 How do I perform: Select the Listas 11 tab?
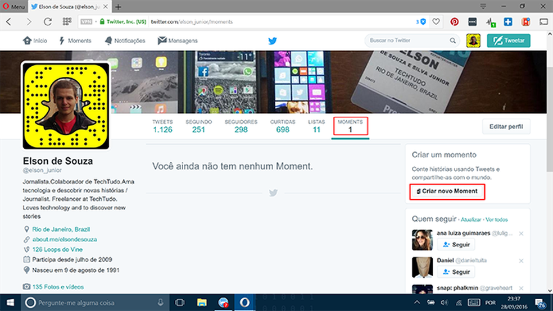tap(316, 126)
